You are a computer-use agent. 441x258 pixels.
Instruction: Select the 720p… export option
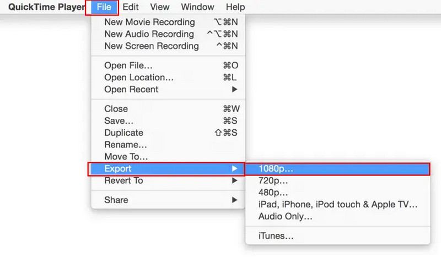click(273, 180)
